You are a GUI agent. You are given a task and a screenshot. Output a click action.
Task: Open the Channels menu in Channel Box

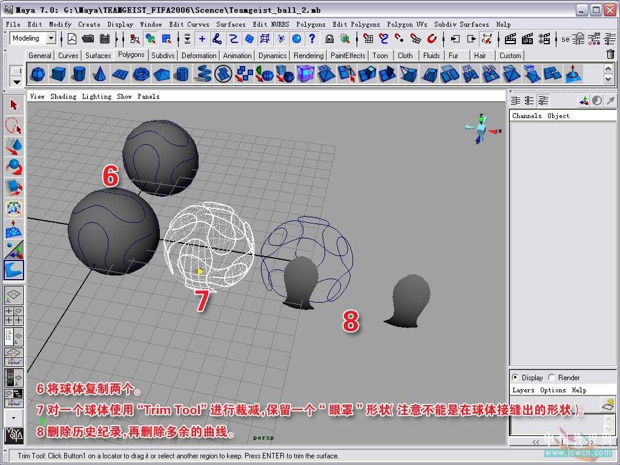(527, 116)
